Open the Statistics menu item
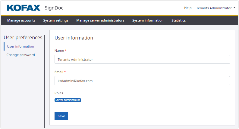This screenshot has width=239, height=129. (x=178, y=20)
